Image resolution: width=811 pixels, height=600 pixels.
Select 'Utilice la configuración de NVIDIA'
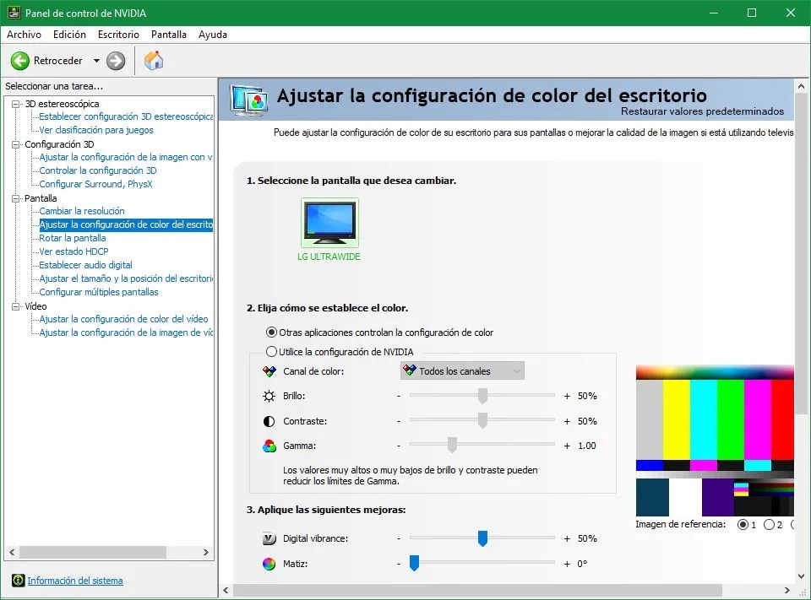click(271, 351)
